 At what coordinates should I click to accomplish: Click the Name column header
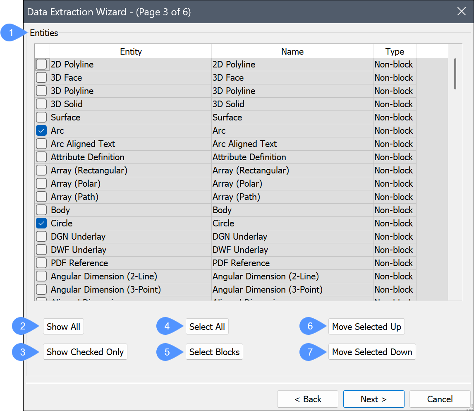(292, 51)
